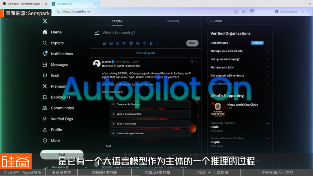
Task: Open Profile from the sidebar
Action: click(x=52, y=130)
